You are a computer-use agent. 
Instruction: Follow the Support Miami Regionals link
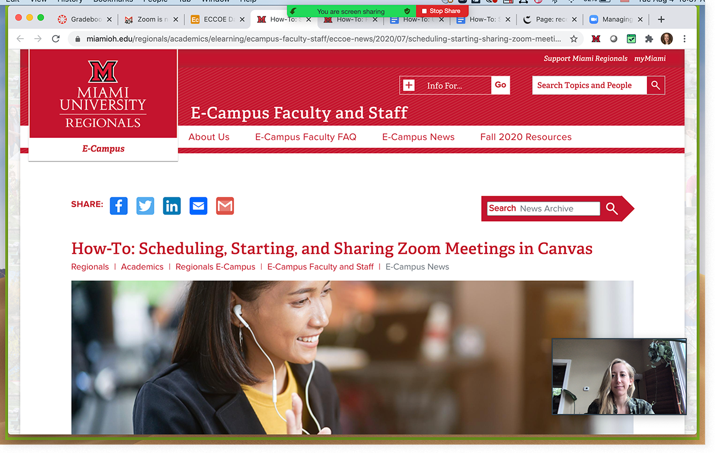pos(586,59)
